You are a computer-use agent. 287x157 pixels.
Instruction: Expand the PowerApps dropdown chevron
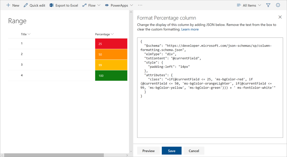tap(132, 5)
